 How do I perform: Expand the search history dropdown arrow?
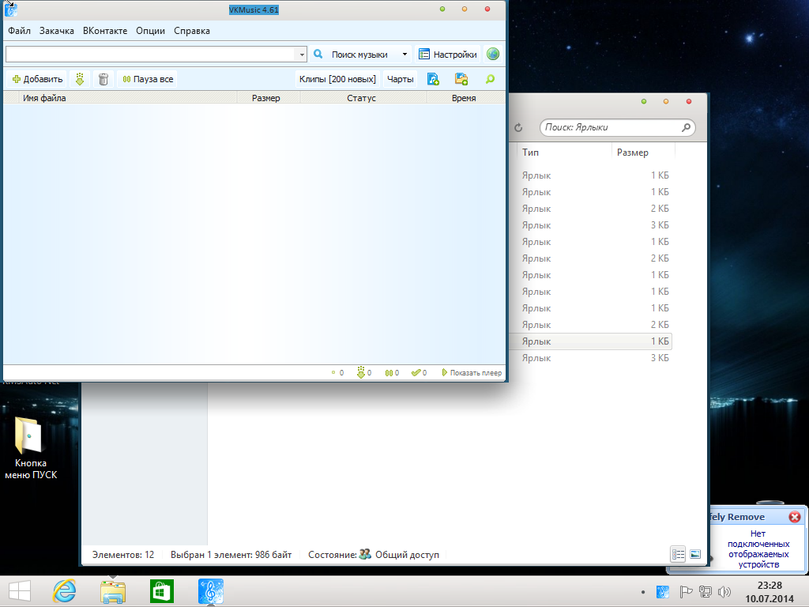(301, 55)
